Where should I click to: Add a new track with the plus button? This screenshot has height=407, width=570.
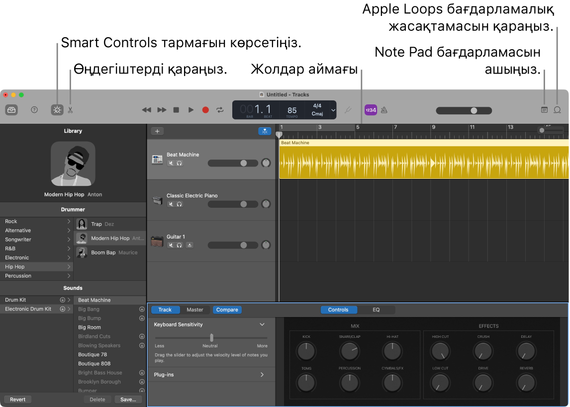pyautogui.click(x=157, y=131)
